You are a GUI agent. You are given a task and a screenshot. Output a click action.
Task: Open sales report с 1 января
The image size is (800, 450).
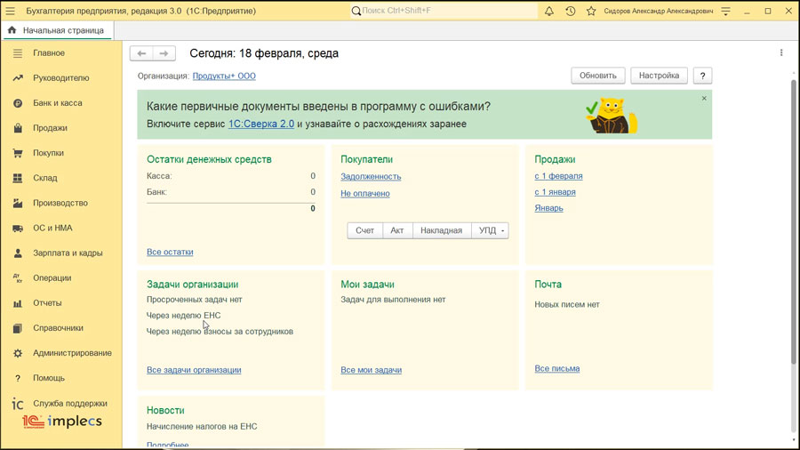click(x=555, y=192)
